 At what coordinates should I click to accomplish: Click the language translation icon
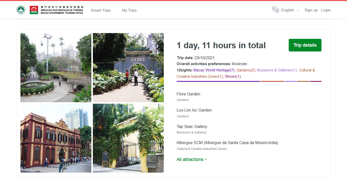click(275, 10)
